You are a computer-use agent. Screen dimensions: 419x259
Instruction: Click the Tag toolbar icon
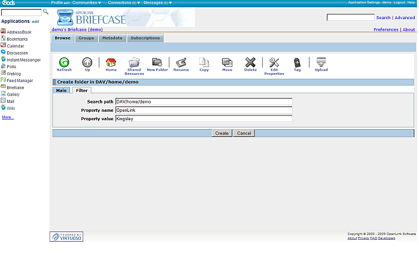pyautogui.click(x=297, y=62)
